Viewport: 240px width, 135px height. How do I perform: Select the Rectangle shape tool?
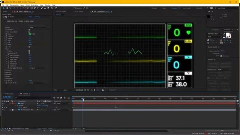pos(31,8)
